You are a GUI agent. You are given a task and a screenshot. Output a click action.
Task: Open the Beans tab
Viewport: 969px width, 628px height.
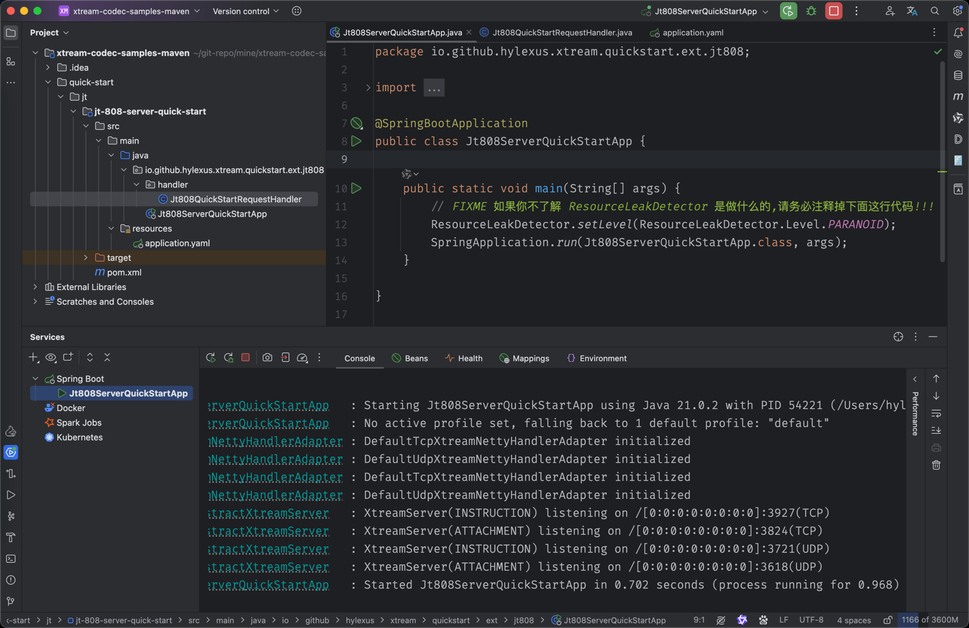click(410, 358)
